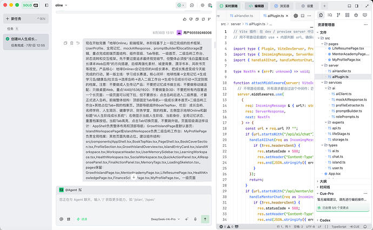This screenshot has width=373, height=230.
Task: Open the source control branch icon
Action: pos(338,15)
